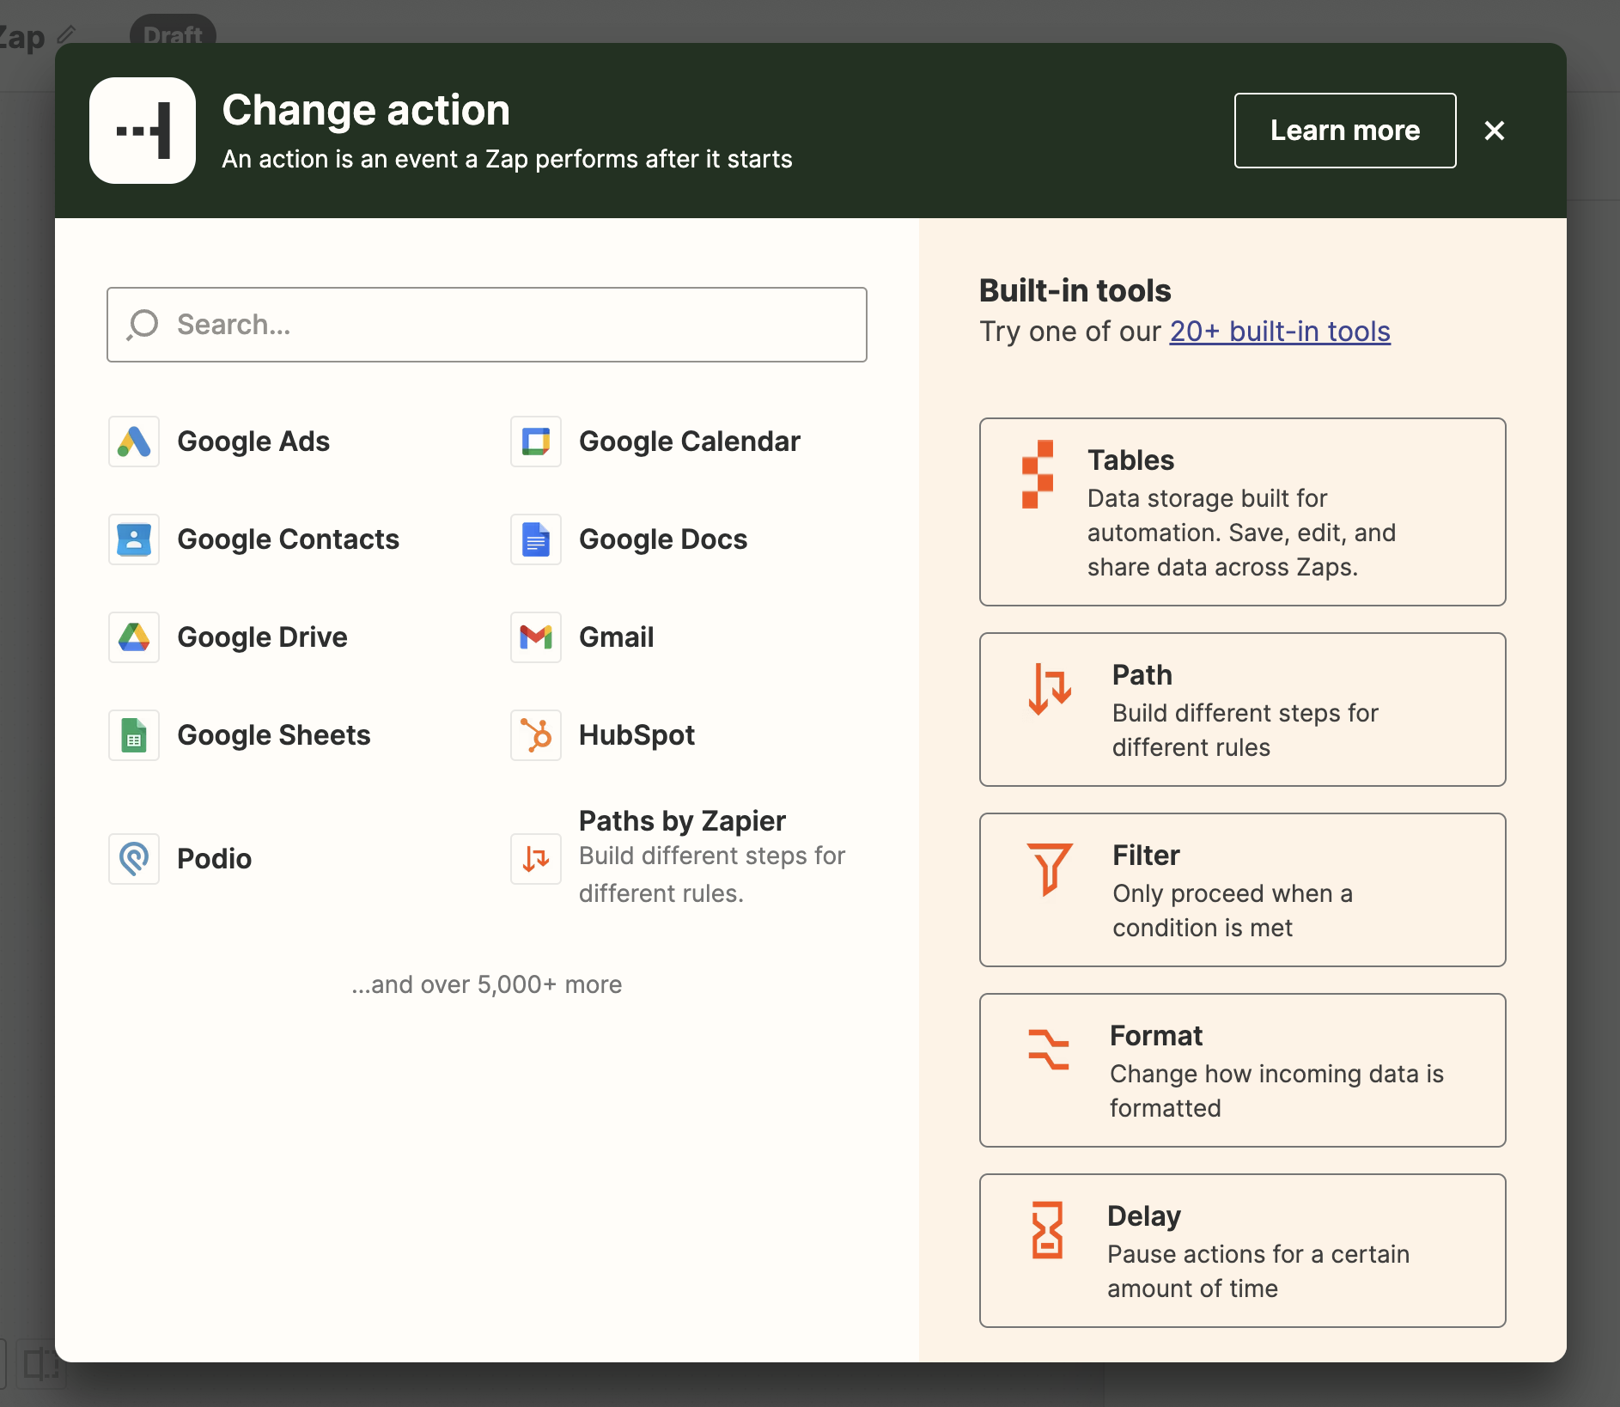Select the Format built-in tool card
Image resolution: width=1620 pixels, height=1407 pixels.
[1243, 1070]
